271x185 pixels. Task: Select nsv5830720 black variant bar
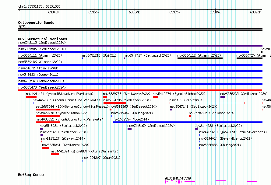point(250,58)
